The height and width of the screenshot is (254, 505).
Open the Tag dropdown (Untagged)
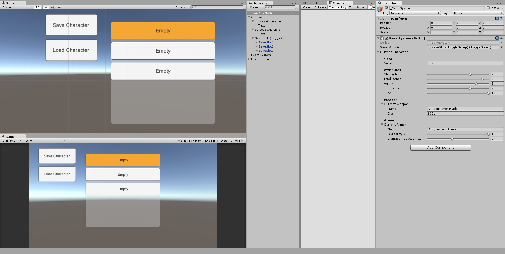coord(415,13)
